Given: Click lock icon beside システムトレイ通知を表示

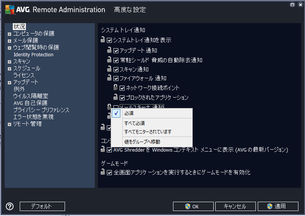Looking at the screenshot, I should point(103,39).
